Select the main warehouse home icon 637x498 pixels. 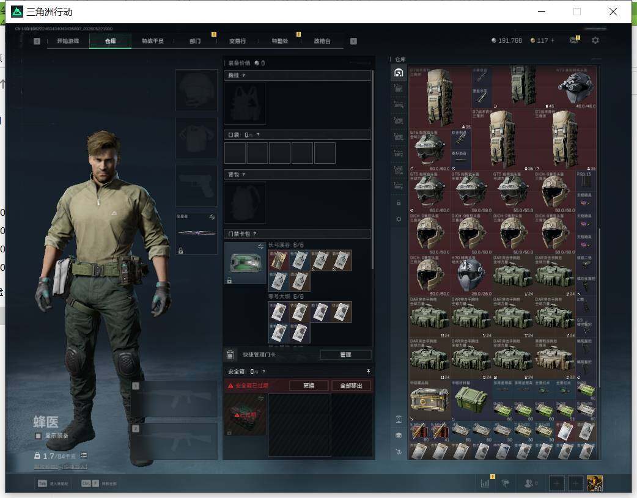pyautogui.click(x=399, y=73)
